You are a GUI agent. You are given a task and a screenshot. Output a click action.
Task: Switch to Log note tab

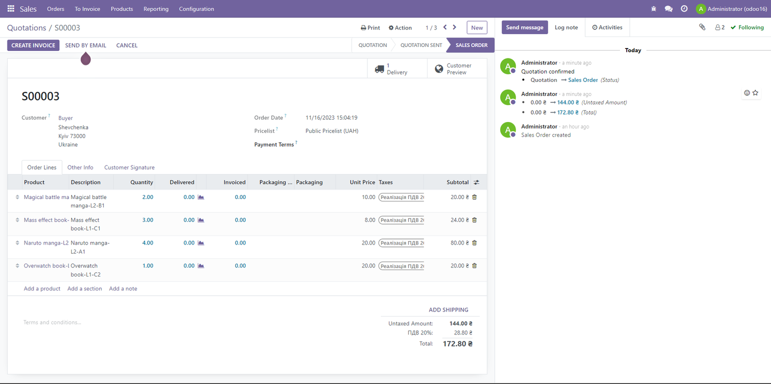[566, 27]
